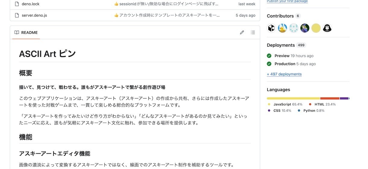Edit the README with the pencil icon
The image size is (368, 169).
tap(242, 32)
